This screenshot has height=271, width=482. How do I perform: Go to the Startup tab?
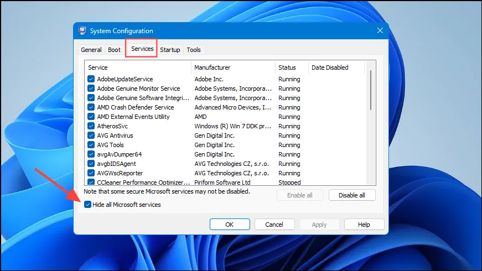[x=170, y=50]
